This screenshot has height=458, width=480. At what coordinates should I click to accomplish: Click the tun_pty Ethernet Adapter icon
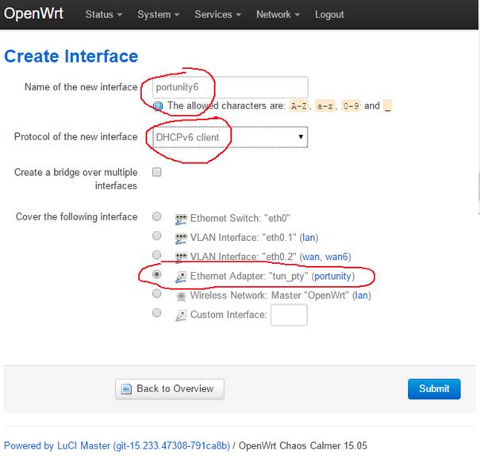coord(181,276)
